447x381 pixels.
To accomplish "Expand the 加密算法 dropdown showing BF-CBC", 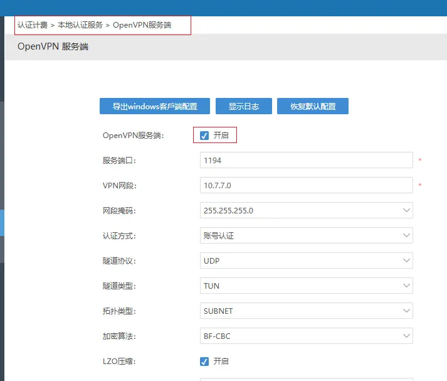I will [306, 336].
